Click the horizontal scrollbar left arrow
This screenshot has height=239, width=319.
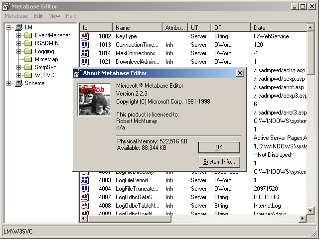pos(83,219)
